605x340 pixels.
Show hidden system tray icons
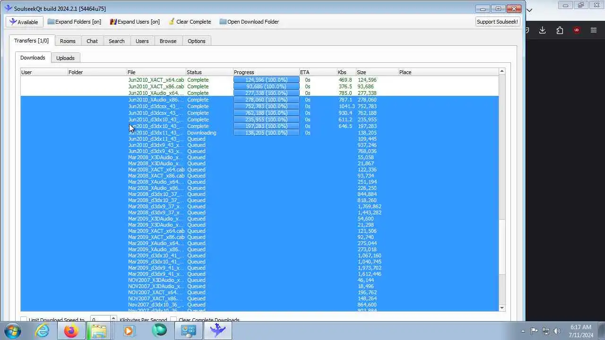[523, 331]
